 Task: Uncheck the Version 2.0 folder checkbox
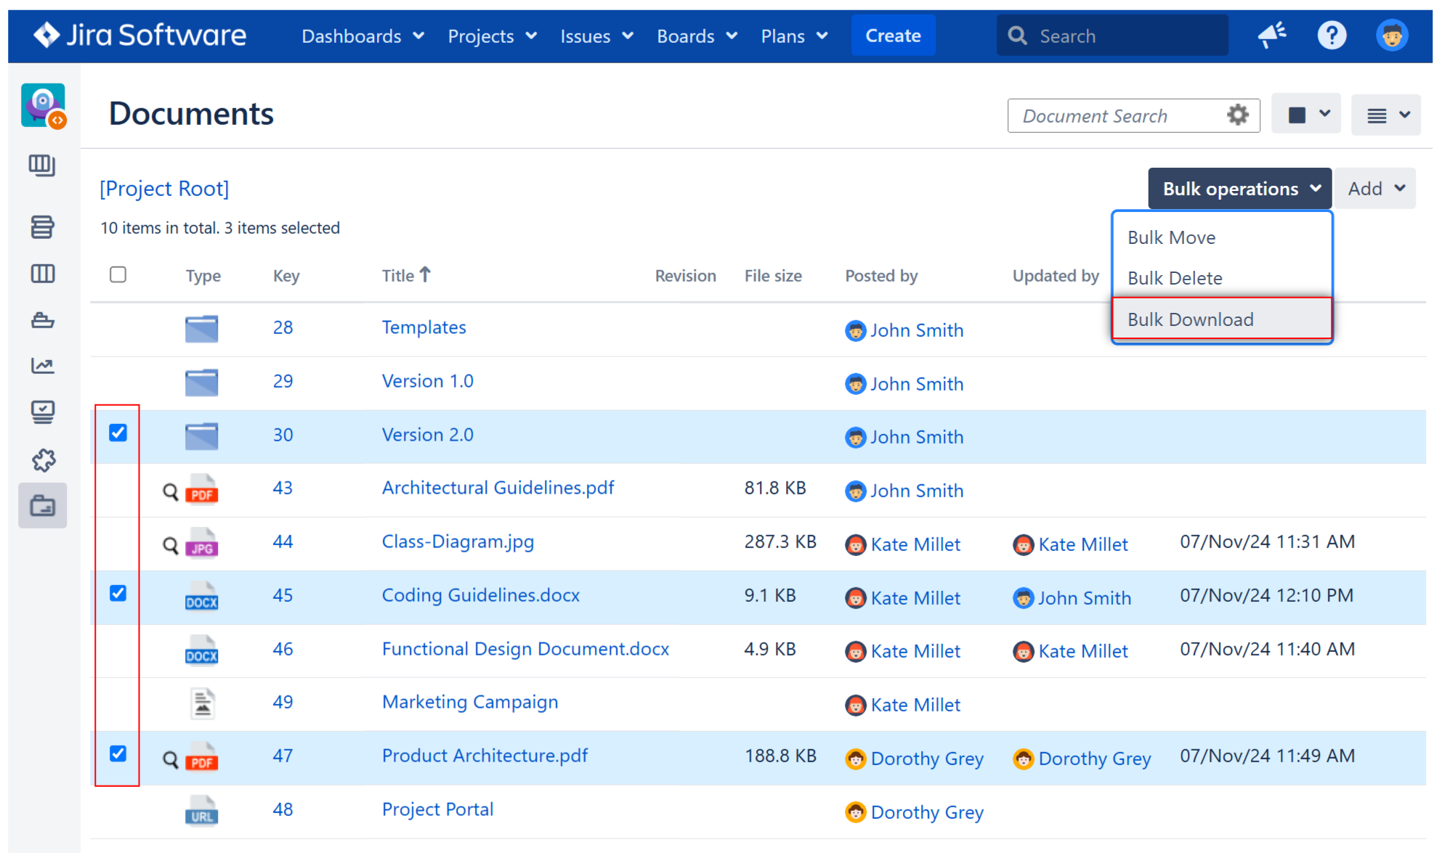tap(118, 433)
